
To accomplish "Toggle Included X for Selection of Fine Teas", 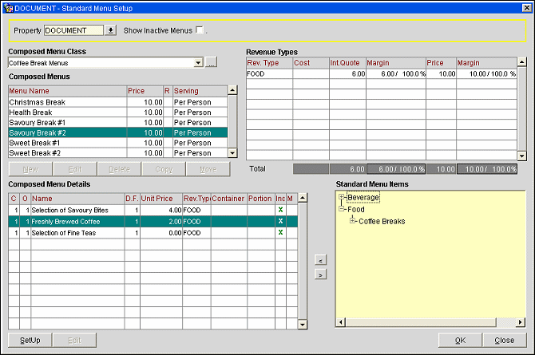I will (280, 232).
